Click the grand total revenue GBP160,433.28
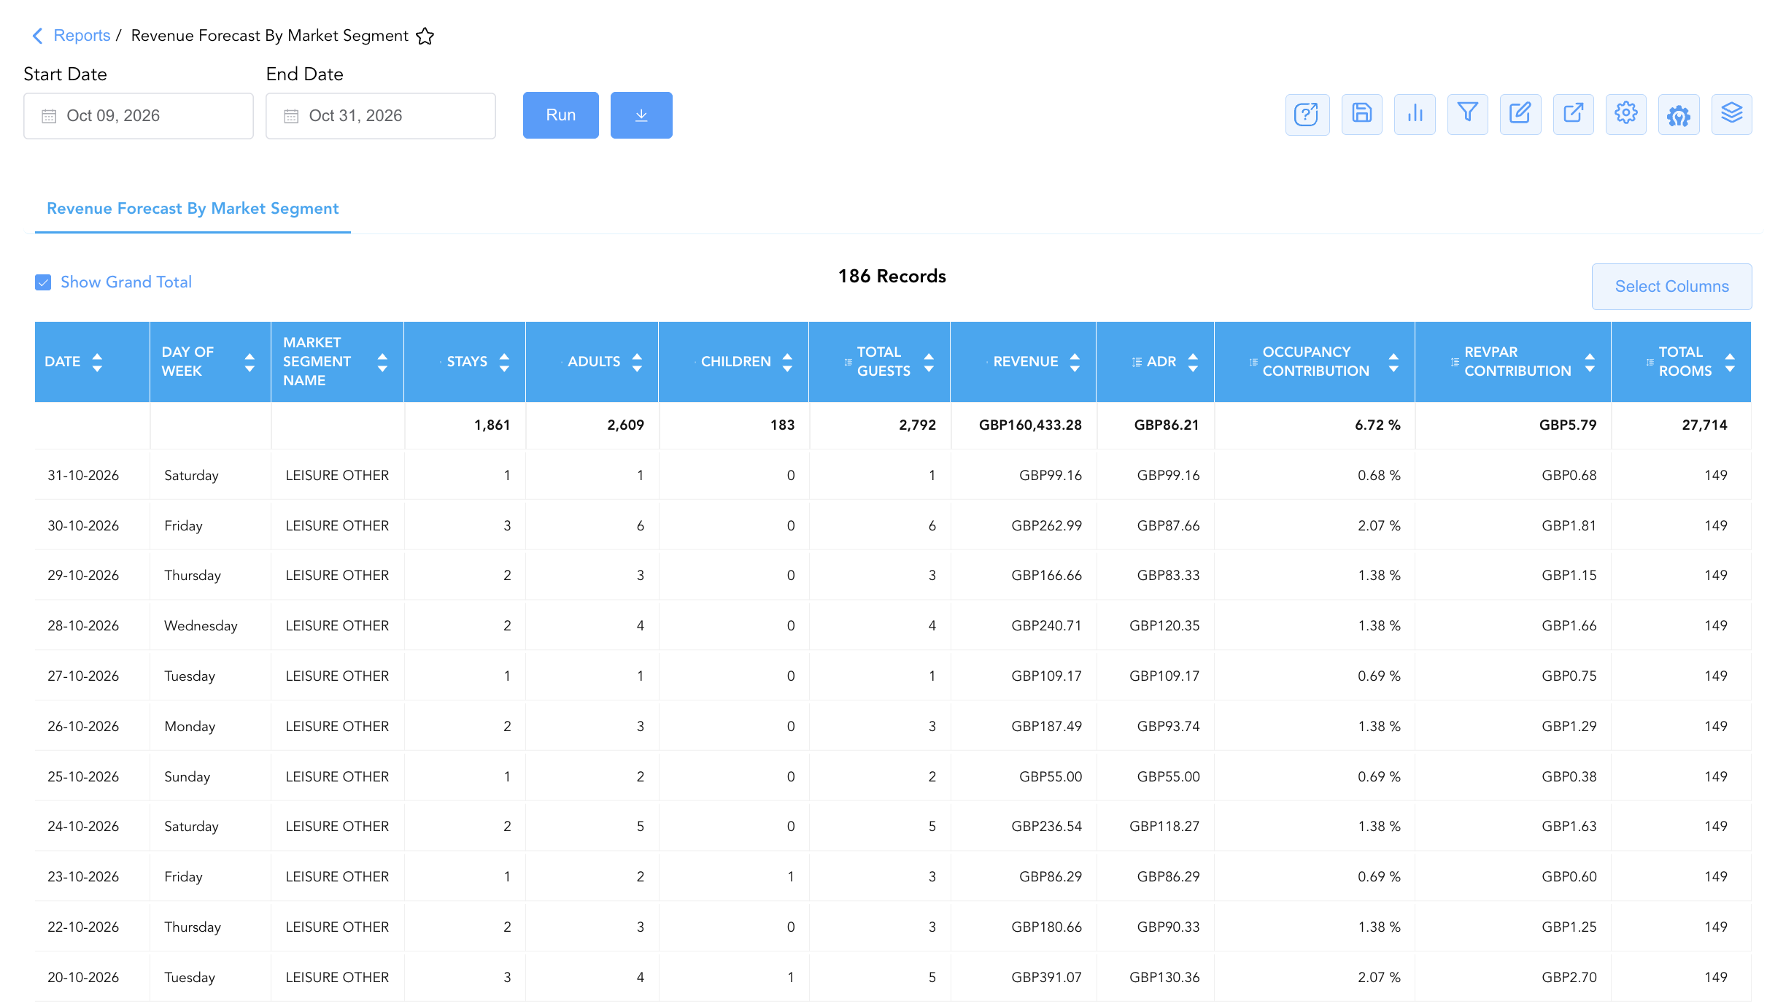This screenshot has height=1004, width=1767. coord(1030,425)
